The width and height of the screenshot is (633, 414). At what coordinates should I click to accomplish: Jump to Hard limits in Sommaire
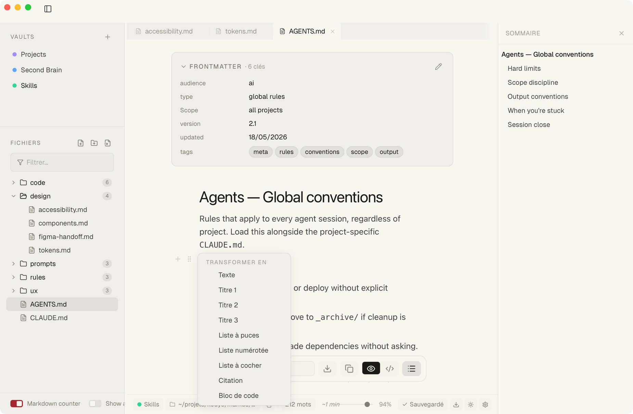[524, 68]
